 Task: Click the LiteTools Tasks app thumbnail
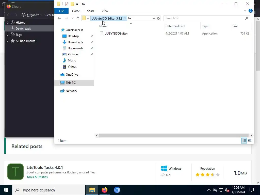point(15,172)
